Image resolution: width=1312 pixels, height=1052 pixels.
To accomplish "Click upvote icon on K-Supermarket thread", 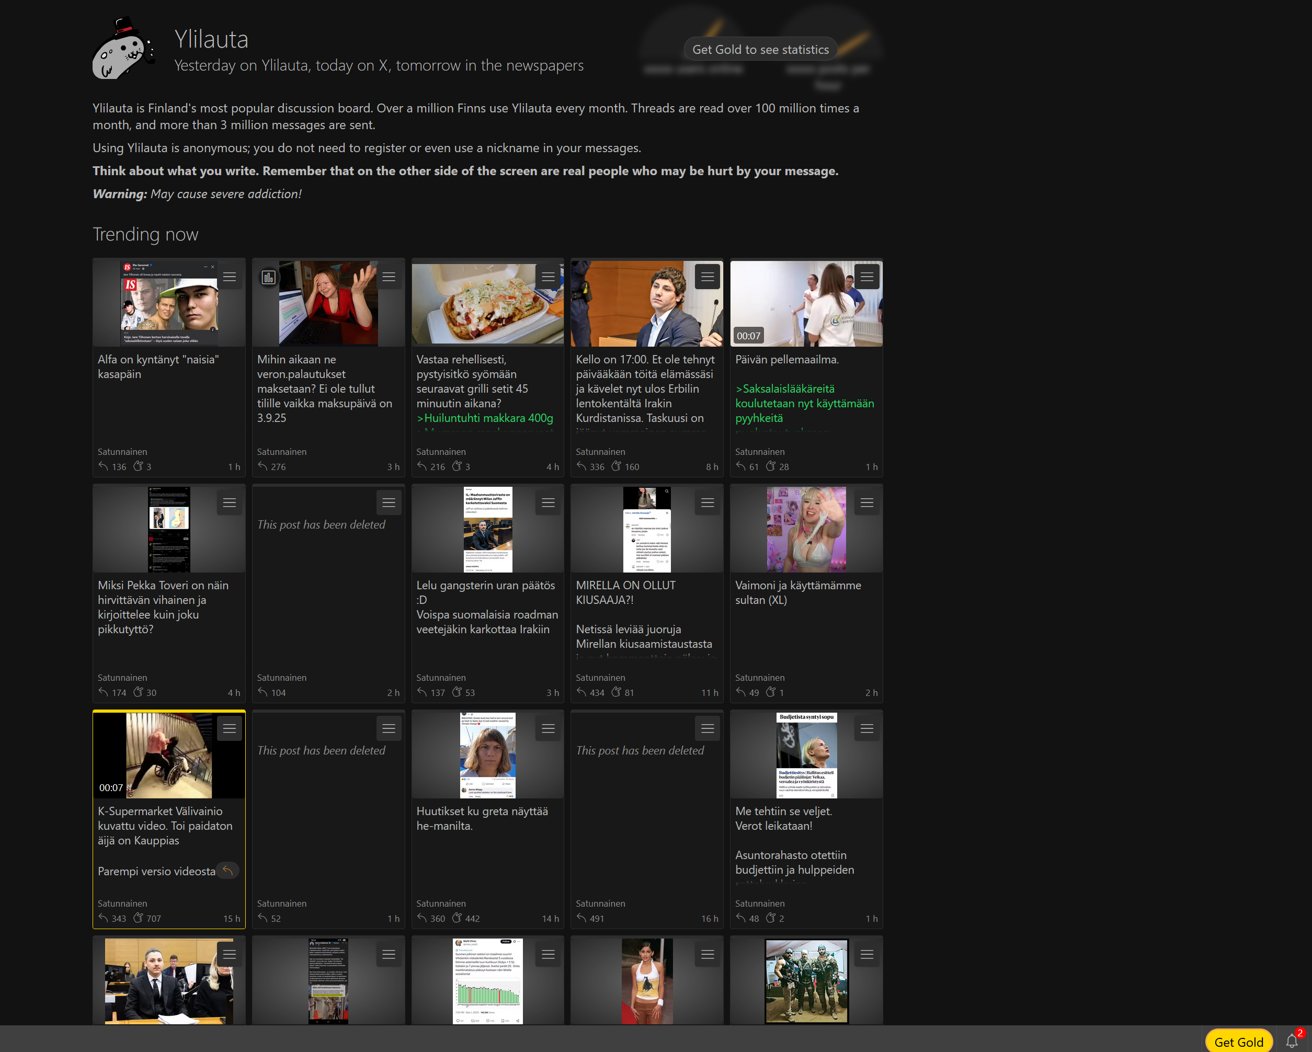I will click(x=139, y=918).
